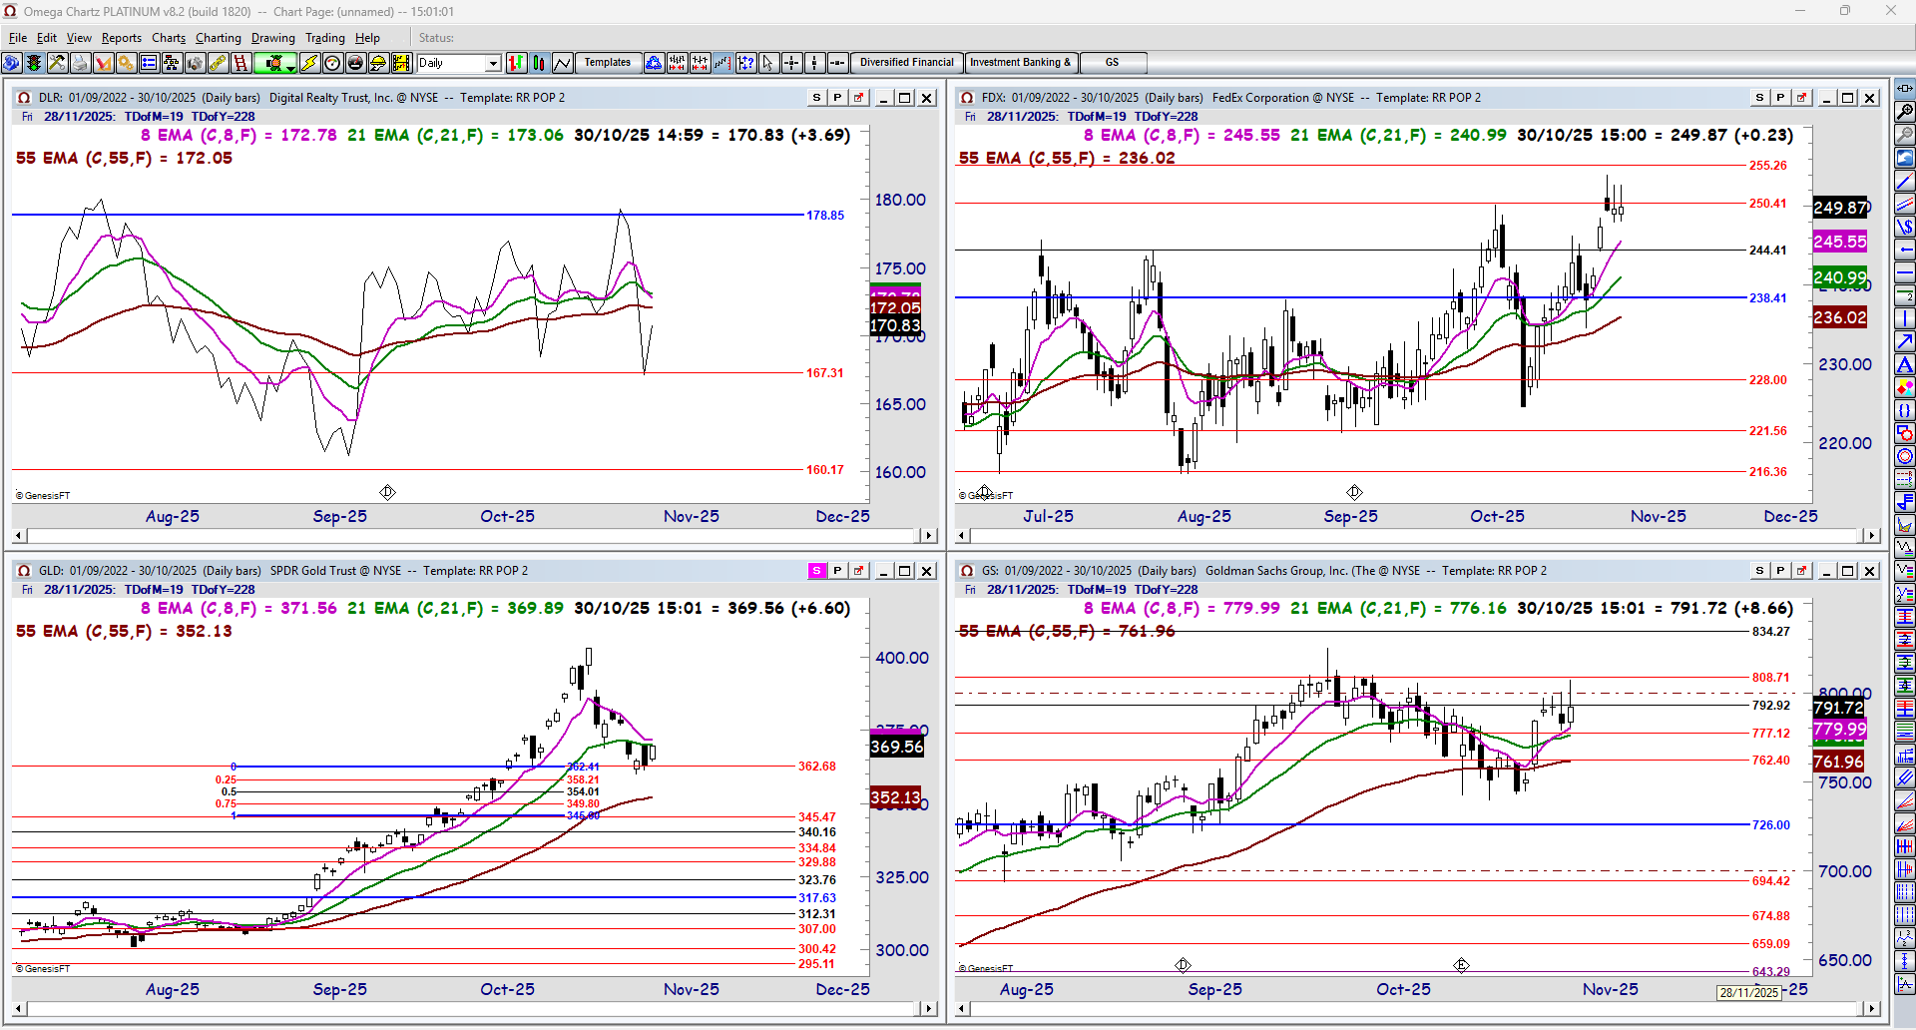
Task: Click the 55 EMA label on GLD chart
Action: click(124, 631)
